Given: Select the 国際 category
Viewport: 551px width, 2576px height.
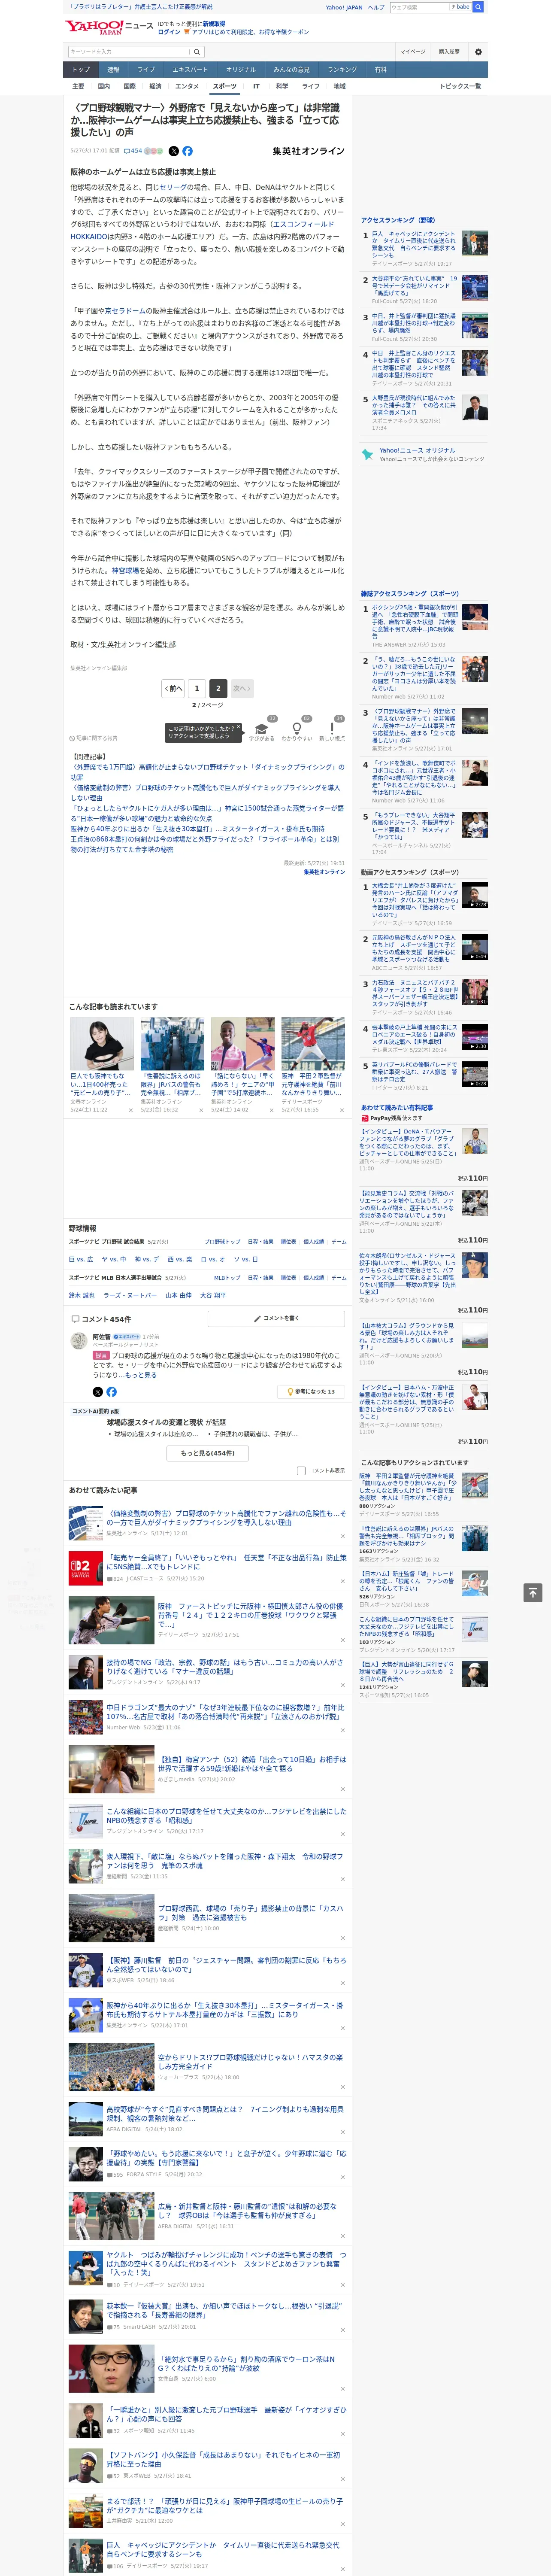Looking at the screenshot, I should pos(129,86).
